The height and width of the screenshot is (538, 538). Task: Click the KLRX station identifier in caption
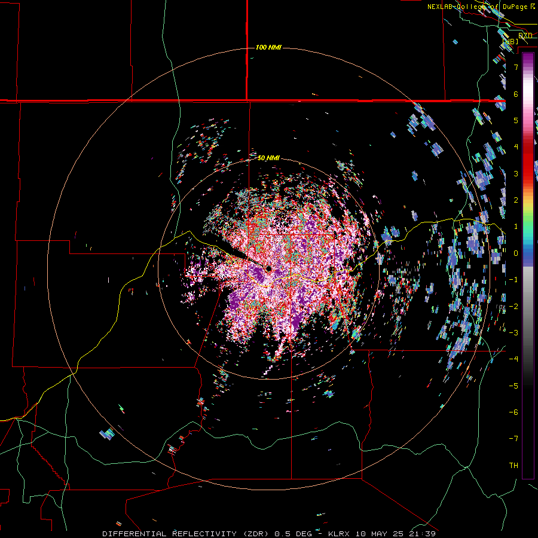click(338, 534)
